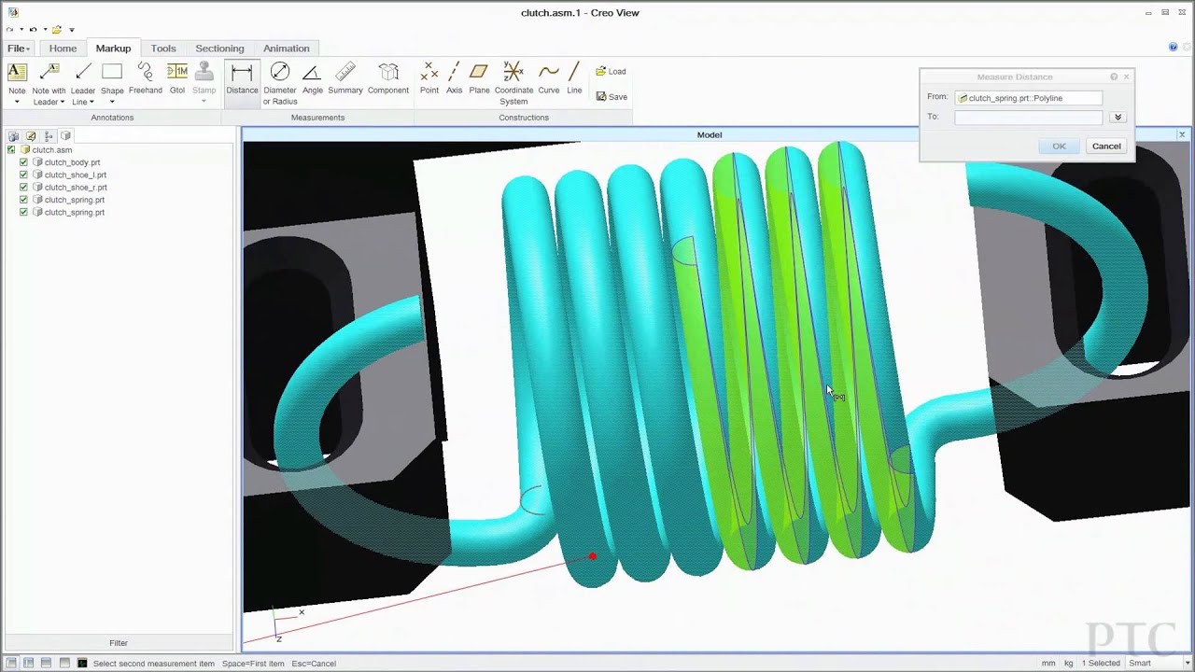Click the help icon in Measure Distance dialog
The height and width of the screenshot is (672, 1195).
(x=1114, y=77)
